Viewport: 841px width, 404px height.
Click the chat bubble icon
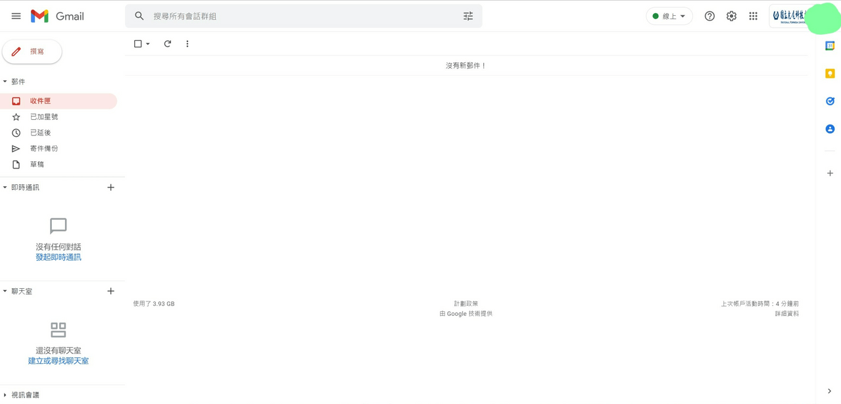tap(59, 226)
